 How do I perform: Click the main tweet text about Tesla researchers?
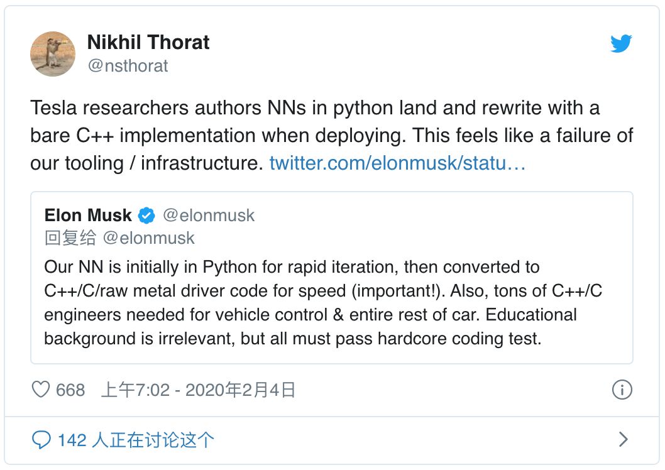332,136
